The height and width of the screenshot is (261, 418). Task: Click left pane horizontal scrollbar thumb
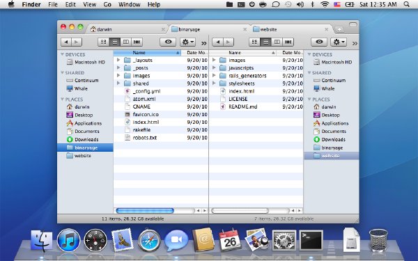pyautogui.click(x=145, y=211)
